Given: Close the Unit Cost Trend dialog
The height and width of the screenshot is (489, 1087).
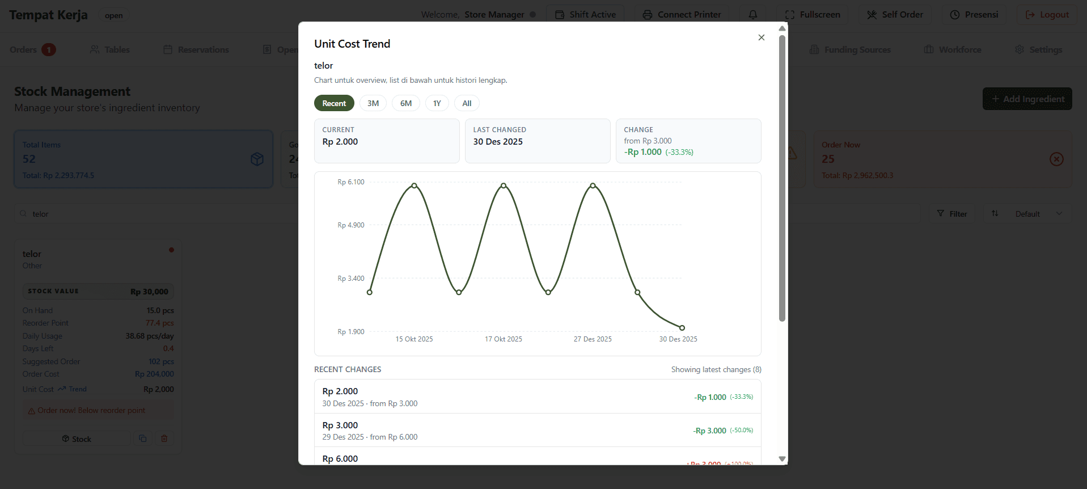Looking at the screenshot, I should 761,37.
